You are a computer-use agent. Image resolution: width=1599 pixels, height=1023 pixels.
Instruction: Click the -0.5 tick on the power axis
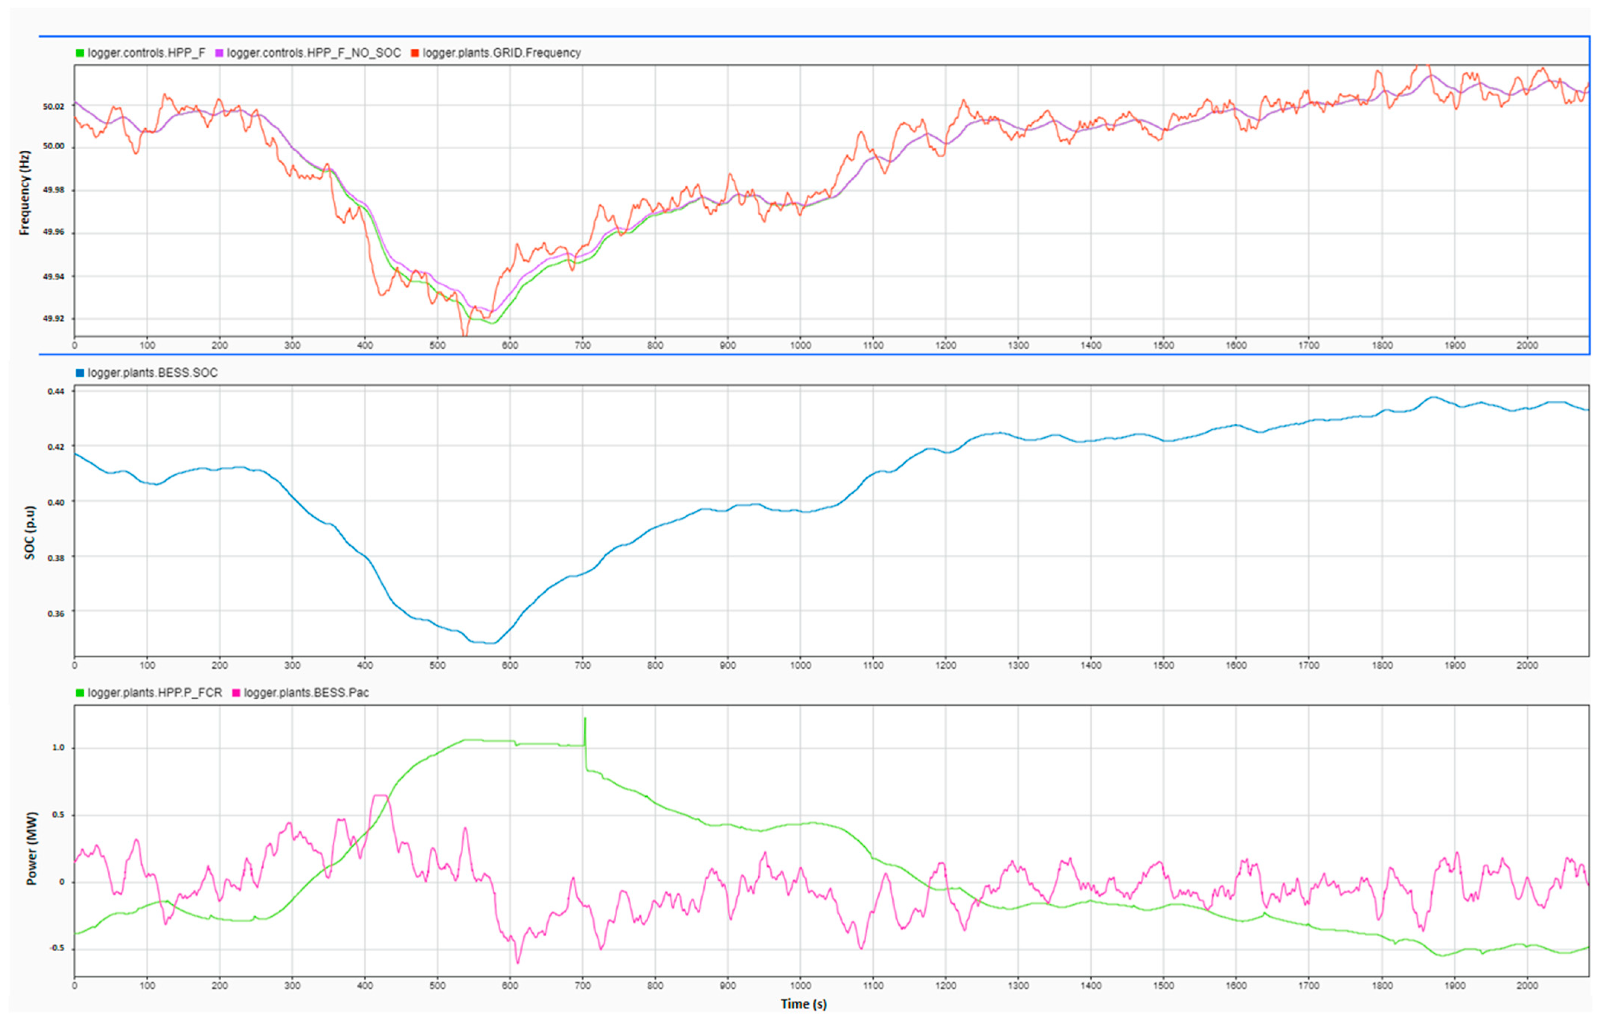(56, 948)
